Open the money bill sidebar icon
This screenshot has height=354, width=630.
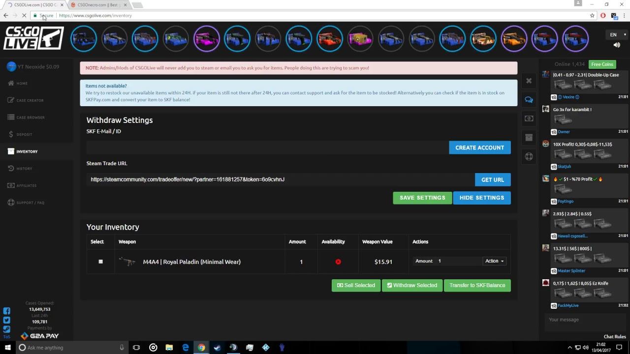pos(529,118)
